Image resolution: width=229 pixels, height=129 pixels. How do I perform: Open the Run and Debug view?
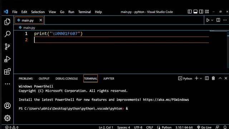coord(7,59)
